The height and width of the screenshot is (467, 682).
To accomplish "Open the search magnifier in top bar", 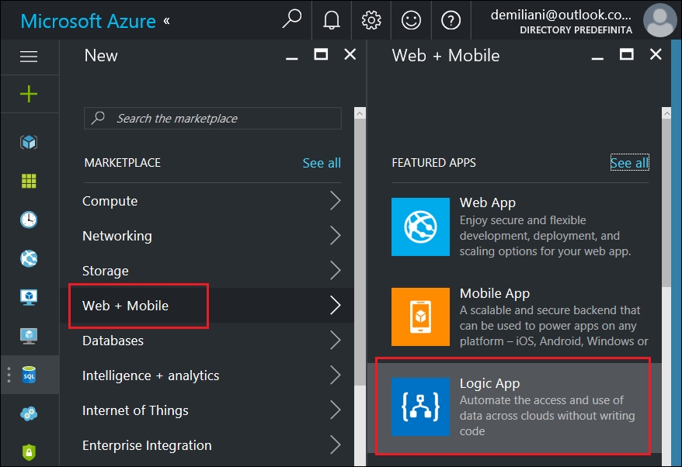I will point(292,19).
